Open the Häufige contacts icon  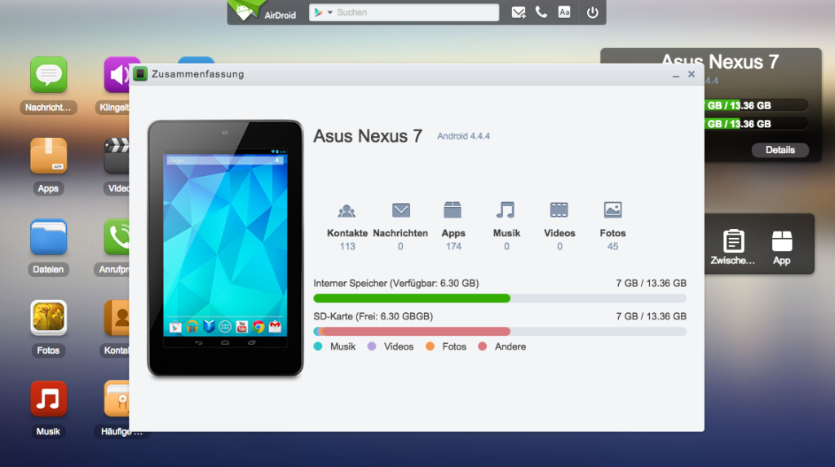pyautogui.click(x=117, y=399)
